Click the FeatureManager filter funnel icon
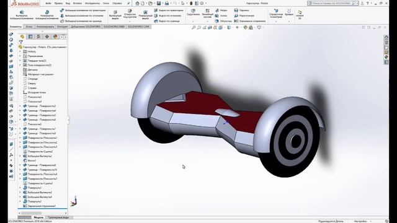This screenshot has height=223, width=397. click(20, 42)
